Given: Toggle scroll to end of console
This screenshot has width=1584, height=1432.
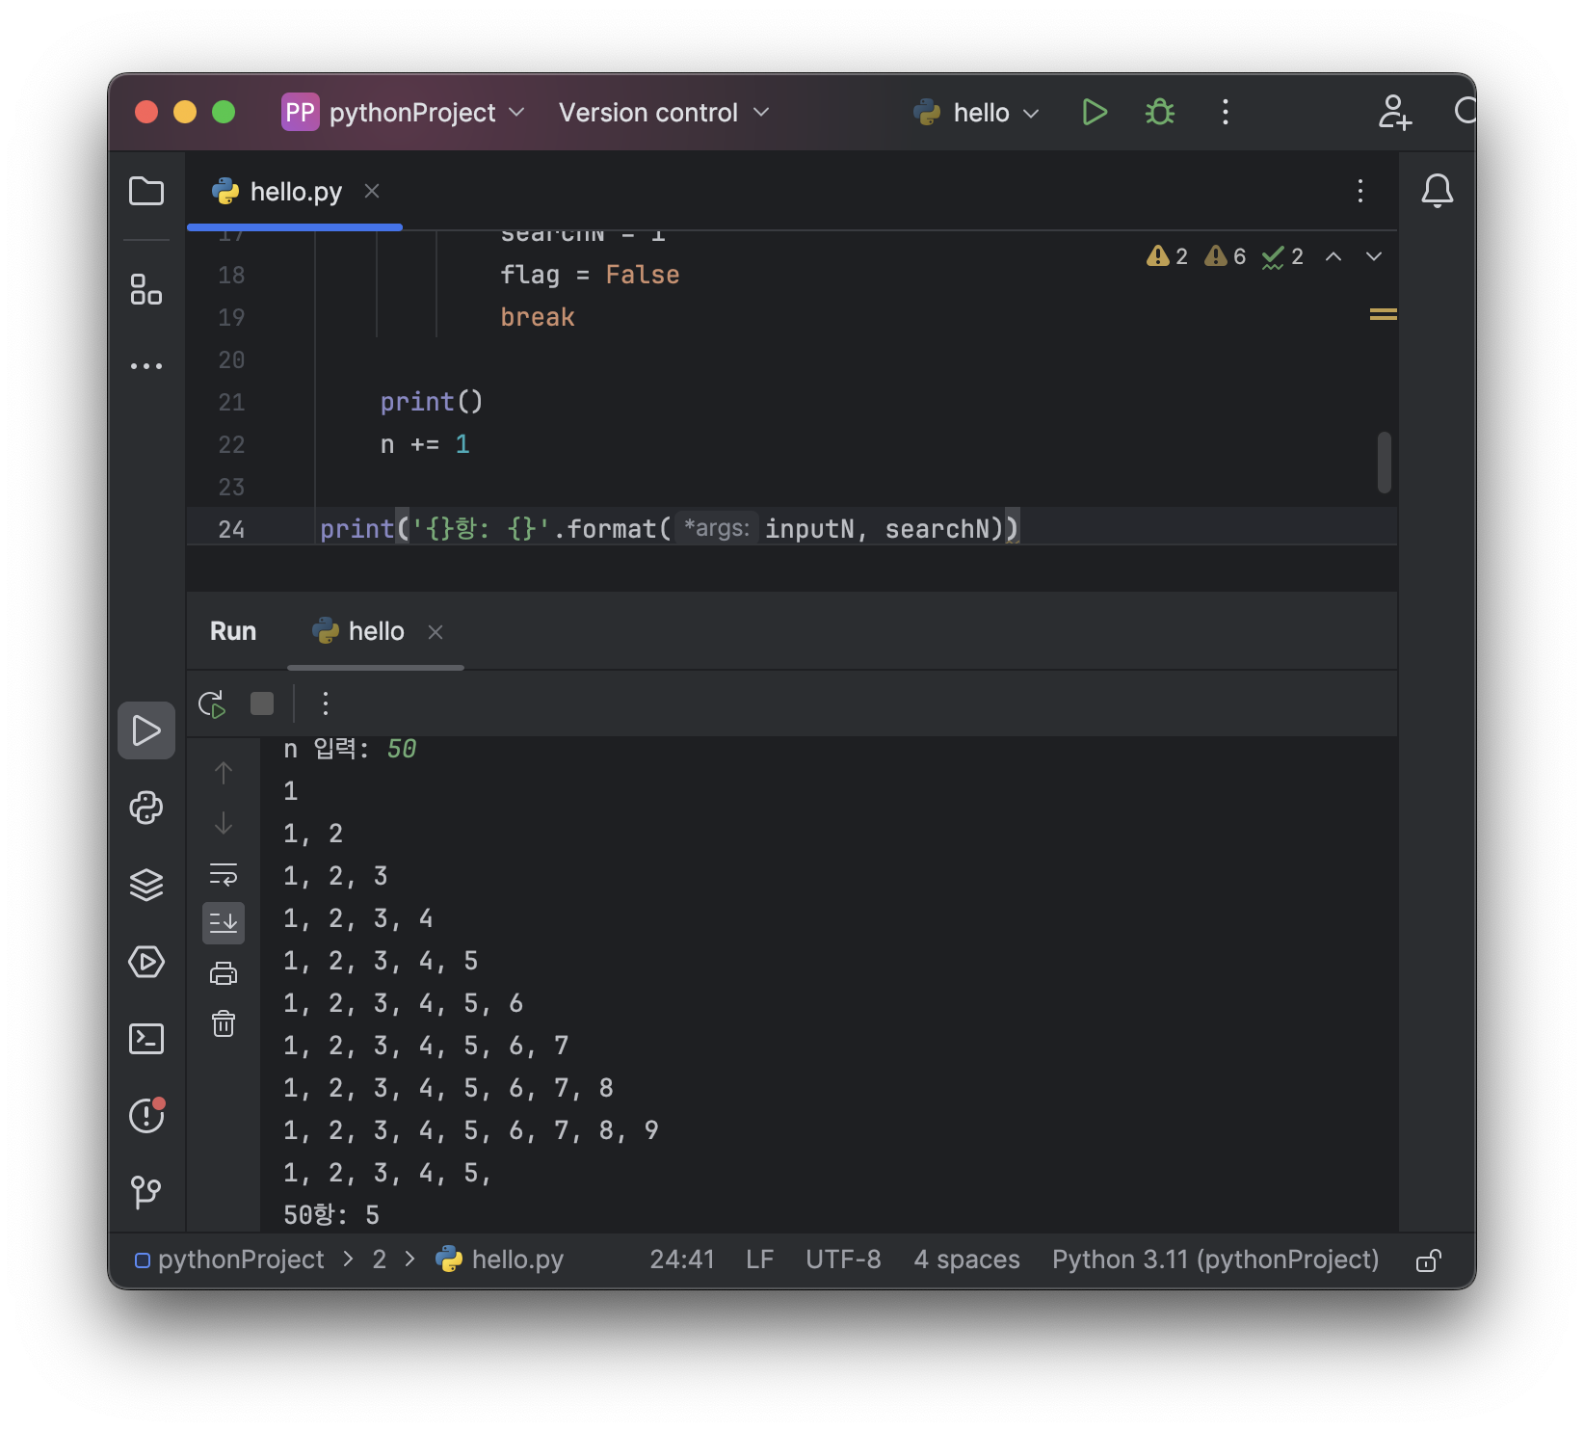Looking at the screenshot, I should coord(224,923).
